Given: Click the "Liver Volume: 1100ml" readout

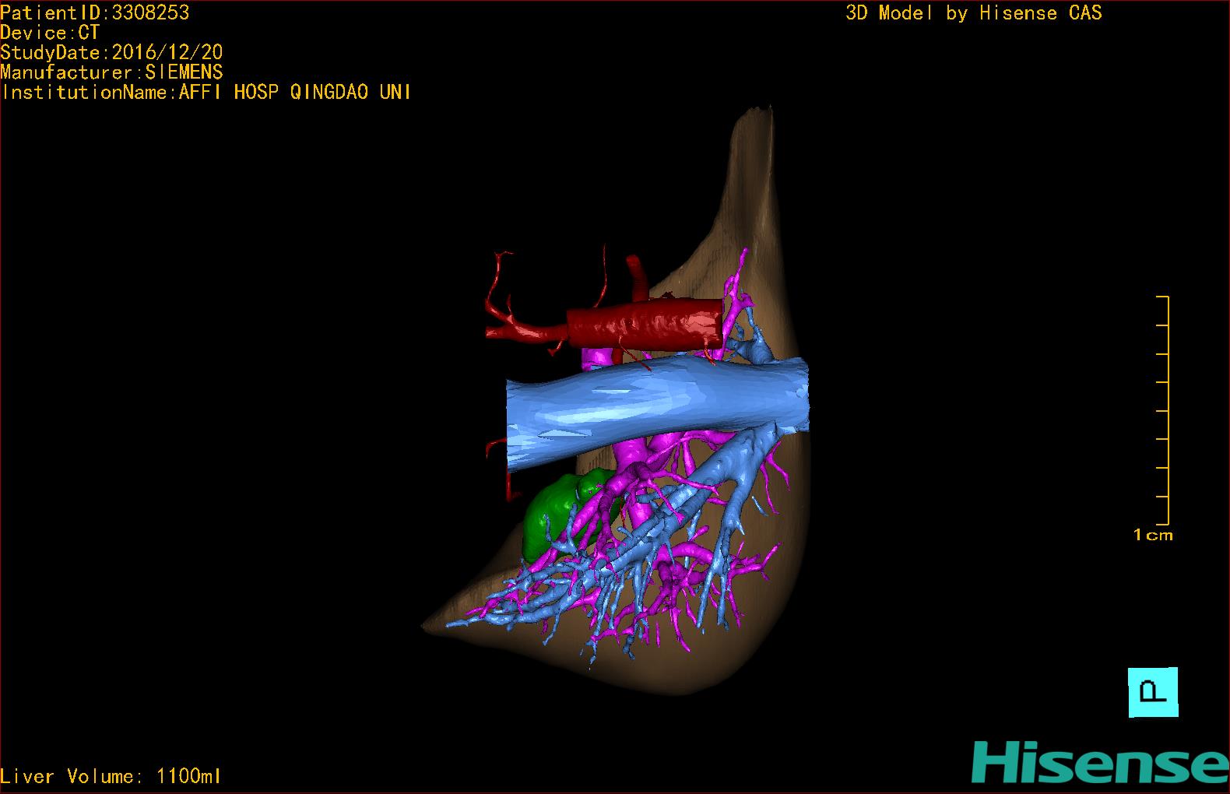Looking at the screenshot, I should (x=111, y=776).
